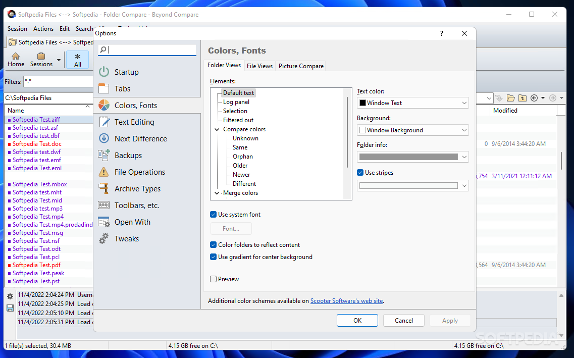Screen dimensions: 574x358
Task: Click the All asterisk toolbar button
Action: 78,60
